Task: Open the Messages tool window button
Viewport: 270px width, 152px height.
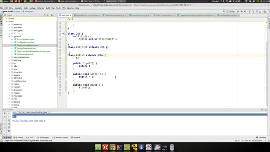Action: [x=43, y=137]
